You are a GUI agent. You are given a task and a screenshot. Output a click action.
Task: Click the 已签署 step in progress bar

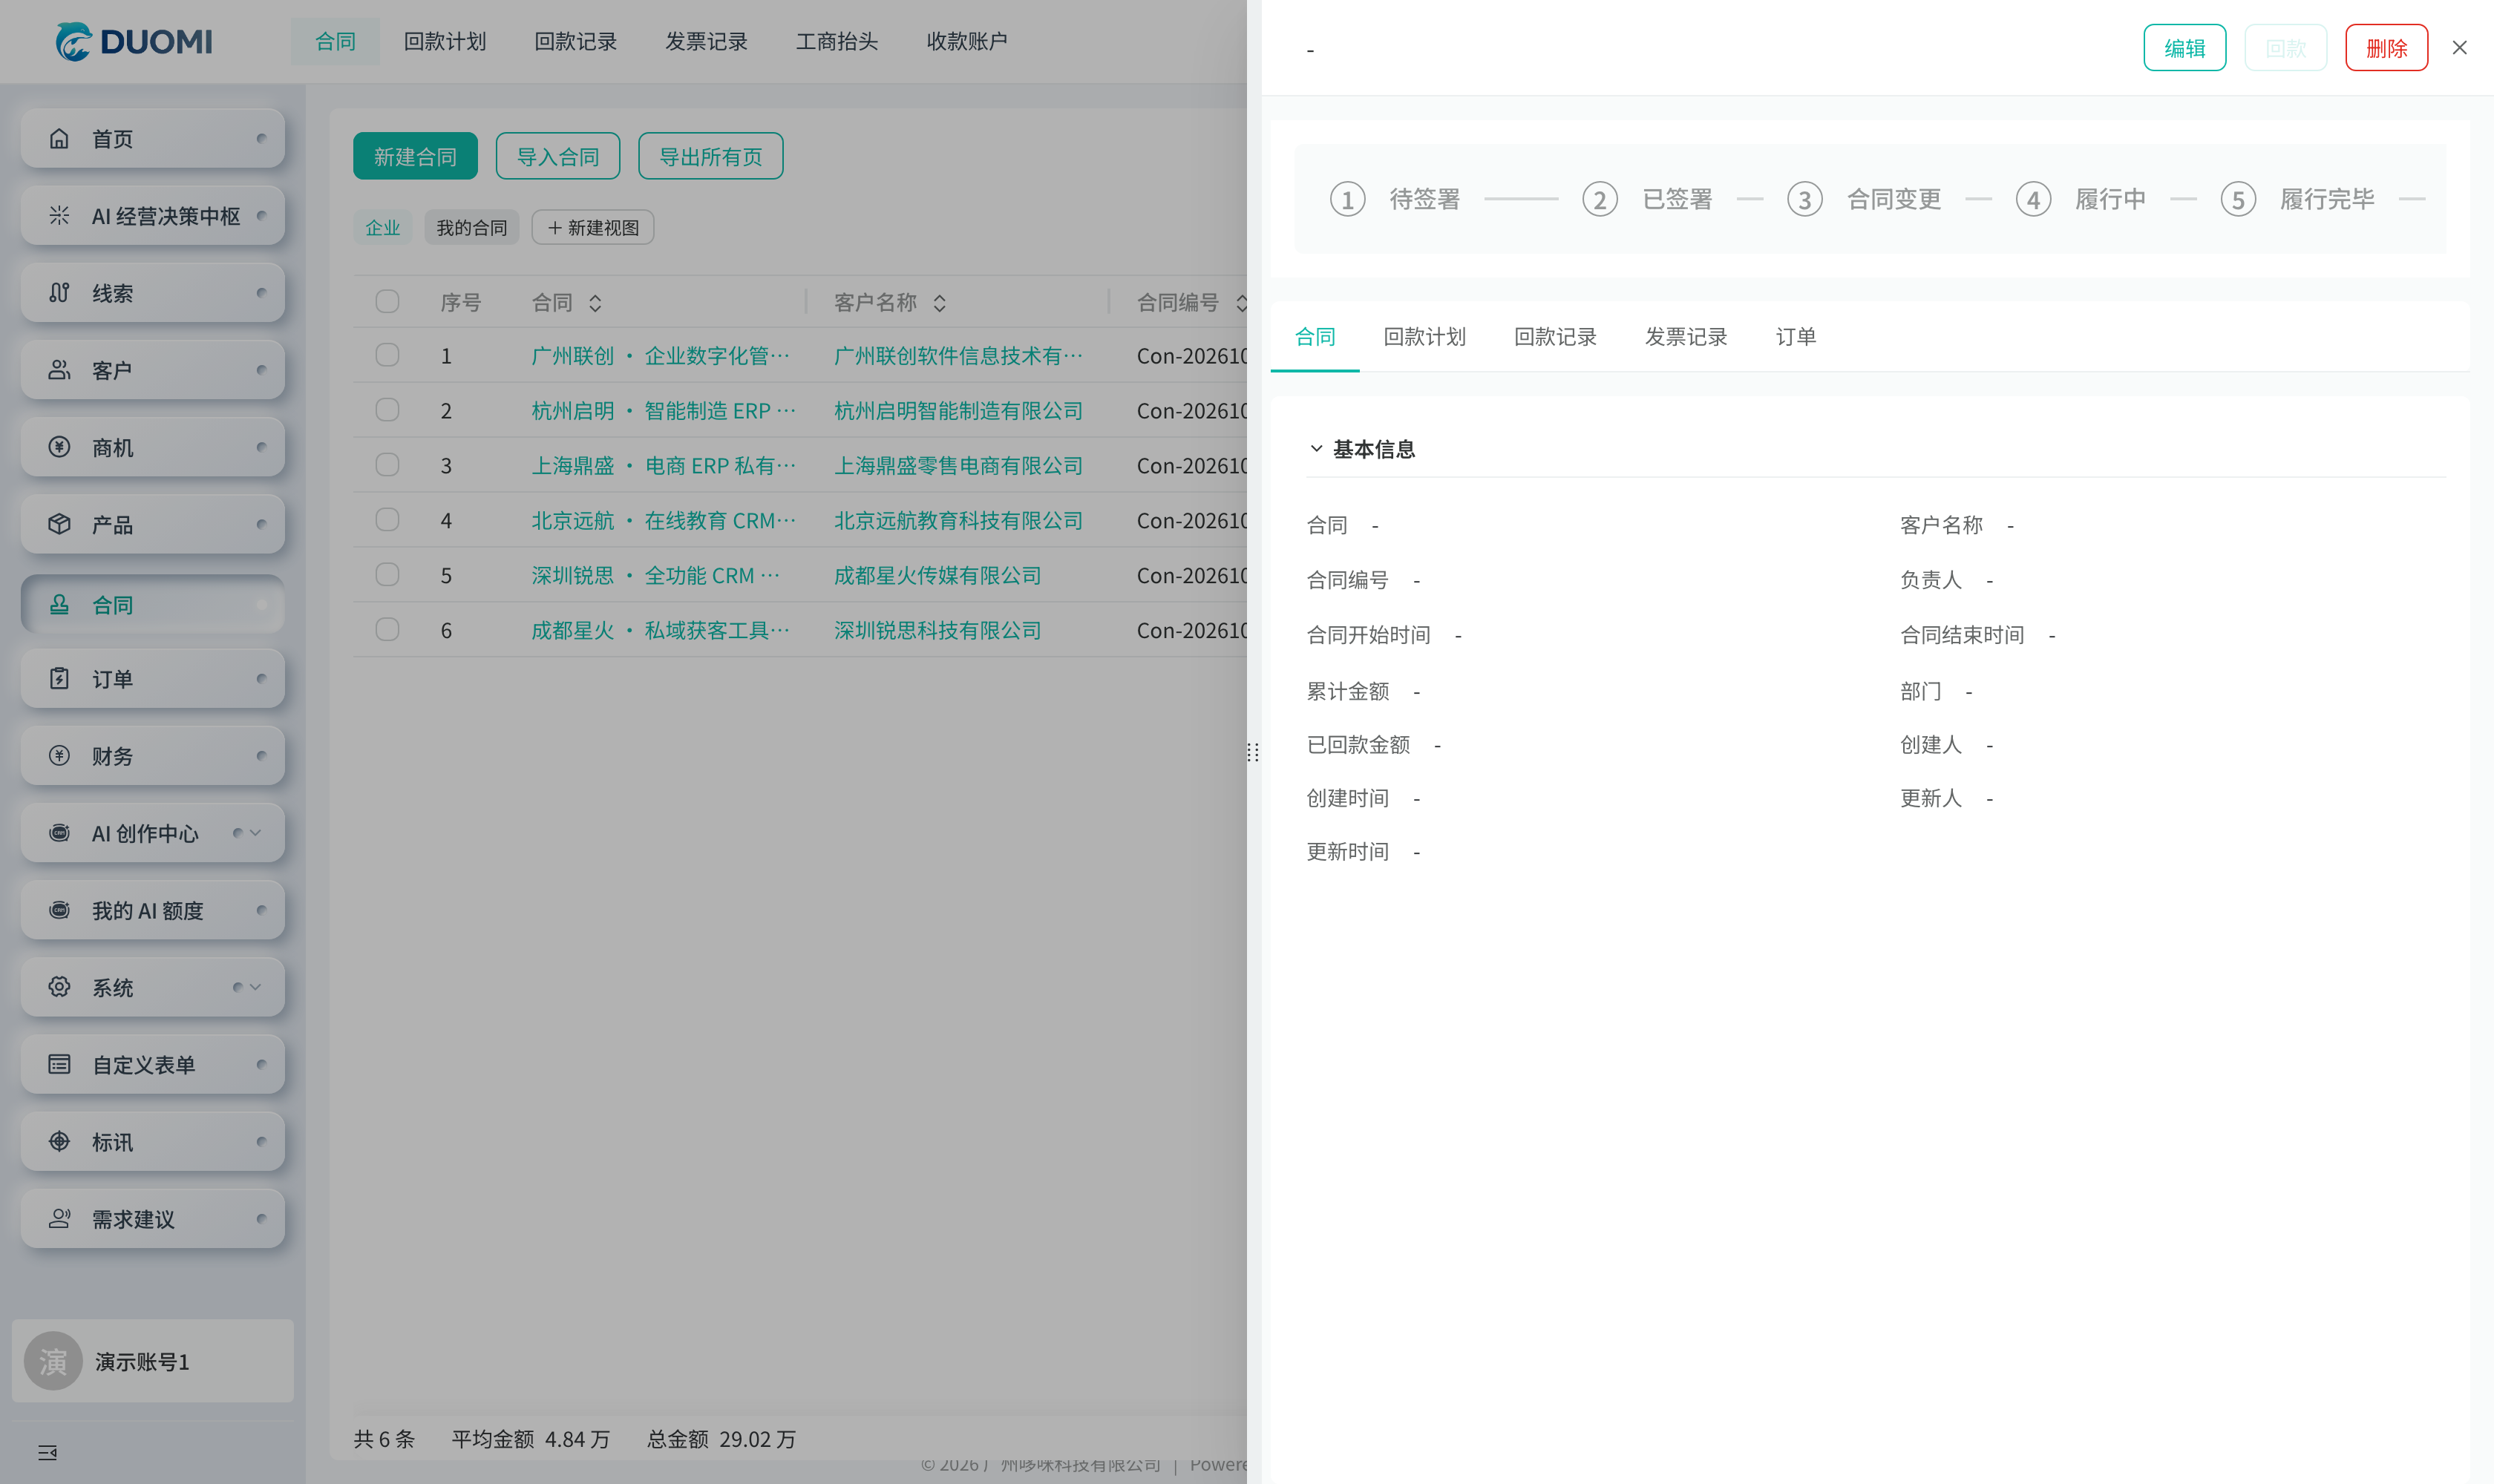coord(1646,199)
